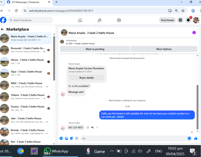Click the conversation scrollbar up arrow
201x157 pixels.
coord(197,56)
